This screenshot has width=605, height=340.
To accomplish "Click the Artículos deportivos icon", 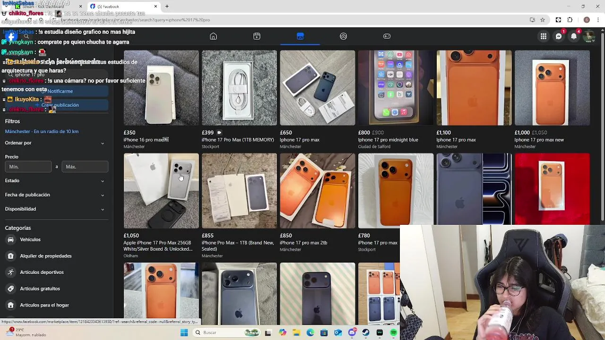I will (x=10, y=272).
